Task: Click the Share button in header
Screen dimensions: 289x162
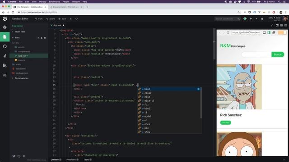Action: click(x=51, y=19)
